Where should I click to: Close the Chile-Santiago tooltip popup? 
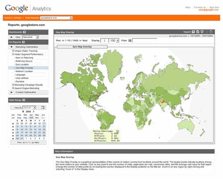(x=118, y=131)
